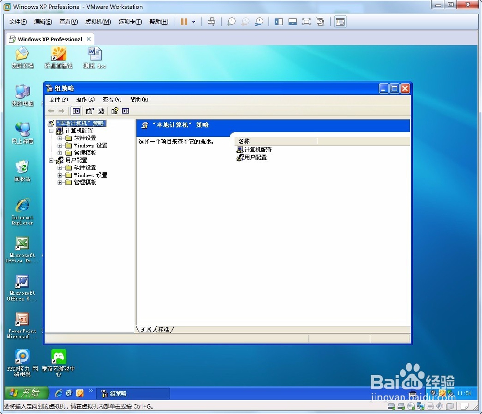Open the 查看(V) menu in Group Policy
Image resolution: width=482 pixels, height=414 pixels.
(x=112, y=100)
